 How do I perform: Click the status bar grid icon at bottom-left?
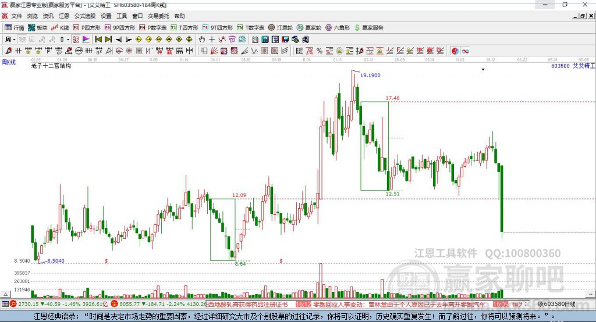[x=5, y=304]
